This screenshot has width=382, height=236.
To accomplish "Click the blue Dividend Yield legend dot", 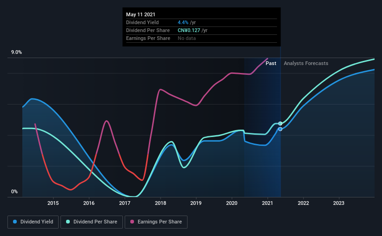I will (15, 222).
